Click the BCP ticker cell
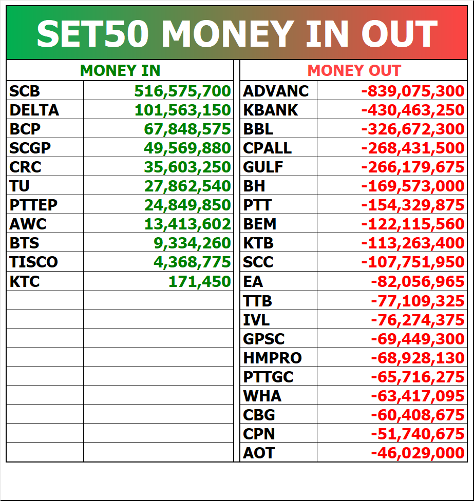The height and width of the screenshot is (501, 474). point(45,129)
